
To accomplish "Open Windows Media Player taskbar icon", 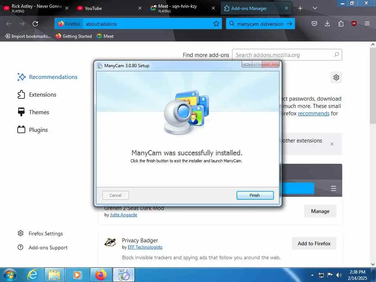I will [77, 275].
